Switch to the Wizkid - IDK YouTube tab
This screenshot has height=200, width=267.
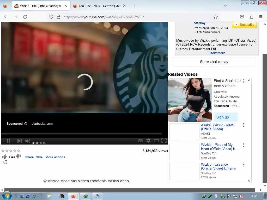(x=41, y=6)
